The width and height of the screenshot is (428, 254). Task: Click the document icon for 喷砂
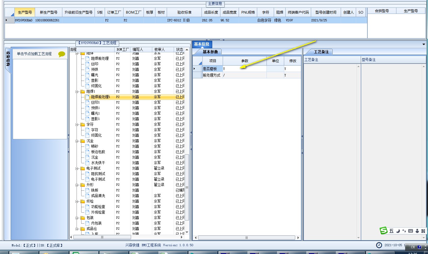87,146
